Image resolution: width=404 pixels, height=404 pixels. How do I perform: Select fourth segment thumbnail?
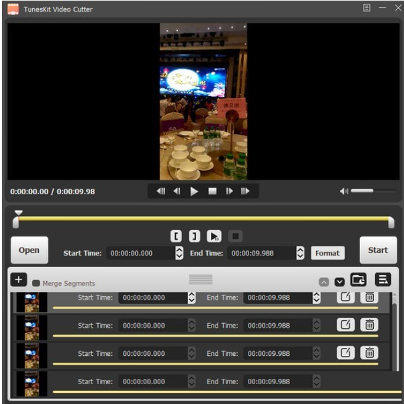[x=31, y=384]
